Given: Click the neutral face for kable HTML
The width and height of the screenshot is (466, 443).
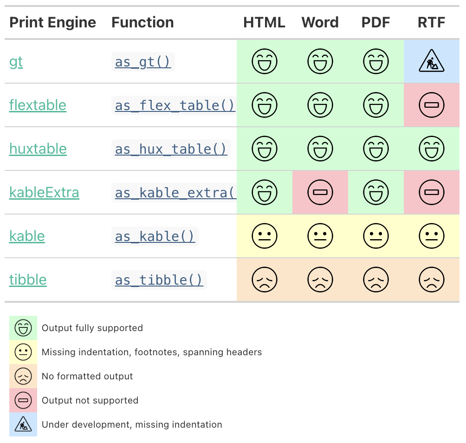Looking at the screenshot, I should (265, 236).
